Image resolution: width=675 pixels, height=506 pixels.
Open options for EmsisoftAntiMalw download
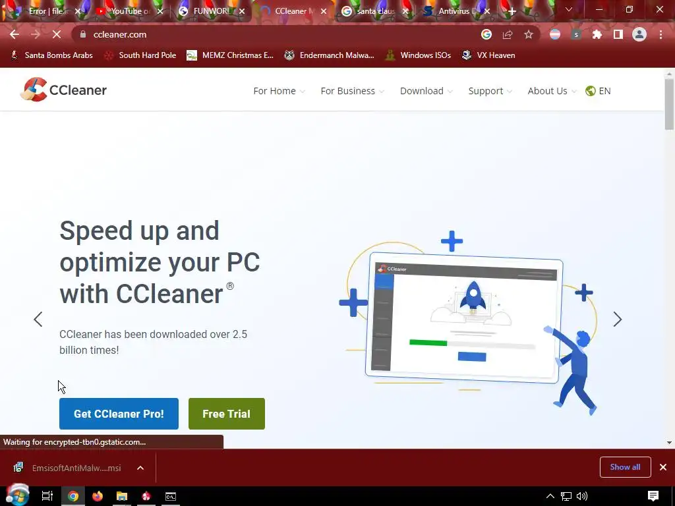click(140, 468)
